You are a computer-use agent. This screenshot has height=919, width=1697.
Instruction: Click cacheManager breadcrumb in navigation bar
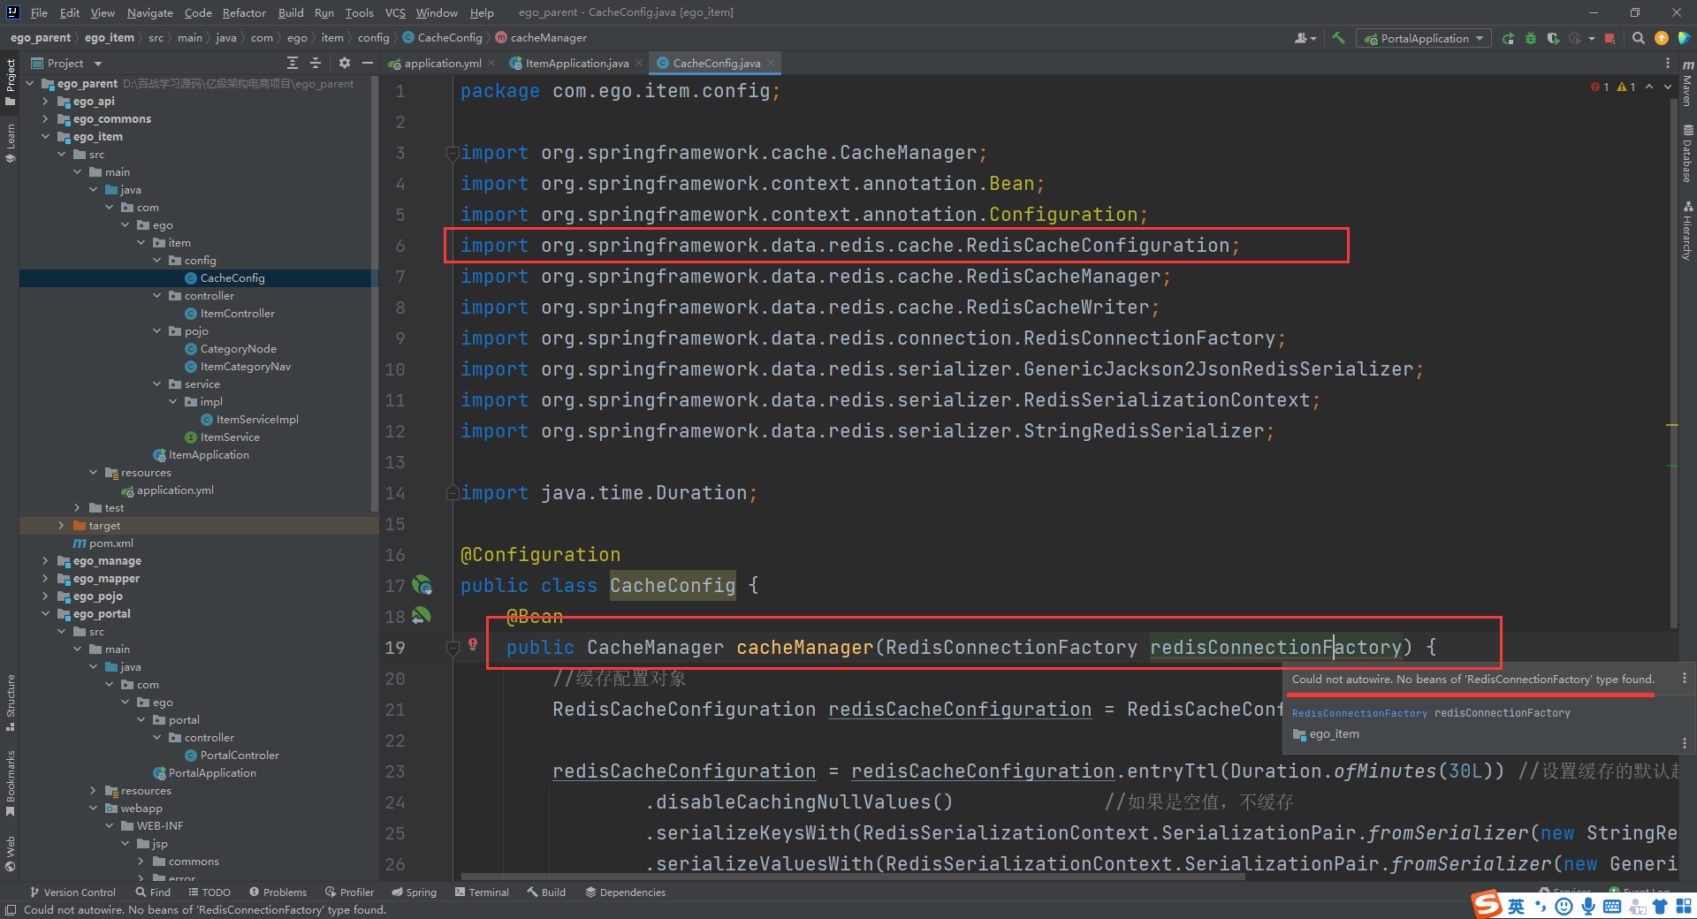click(x=541, y=37)
